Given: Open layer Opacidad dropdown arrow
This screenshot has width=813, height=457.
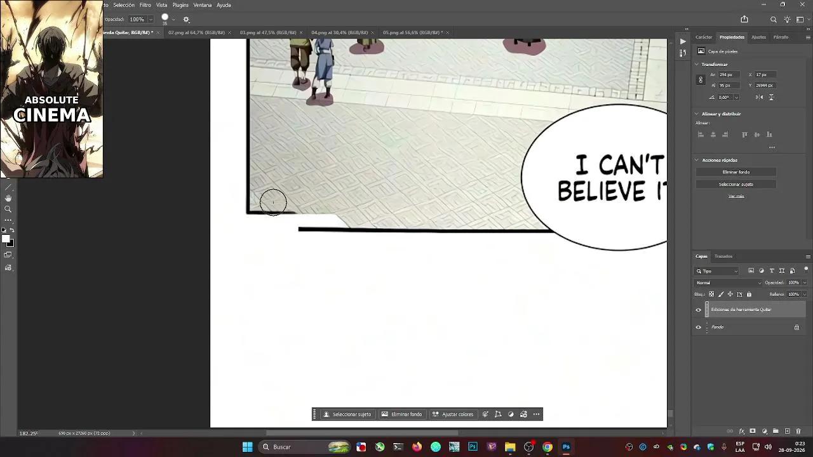Looking at the screenshot, I should 805,283.
